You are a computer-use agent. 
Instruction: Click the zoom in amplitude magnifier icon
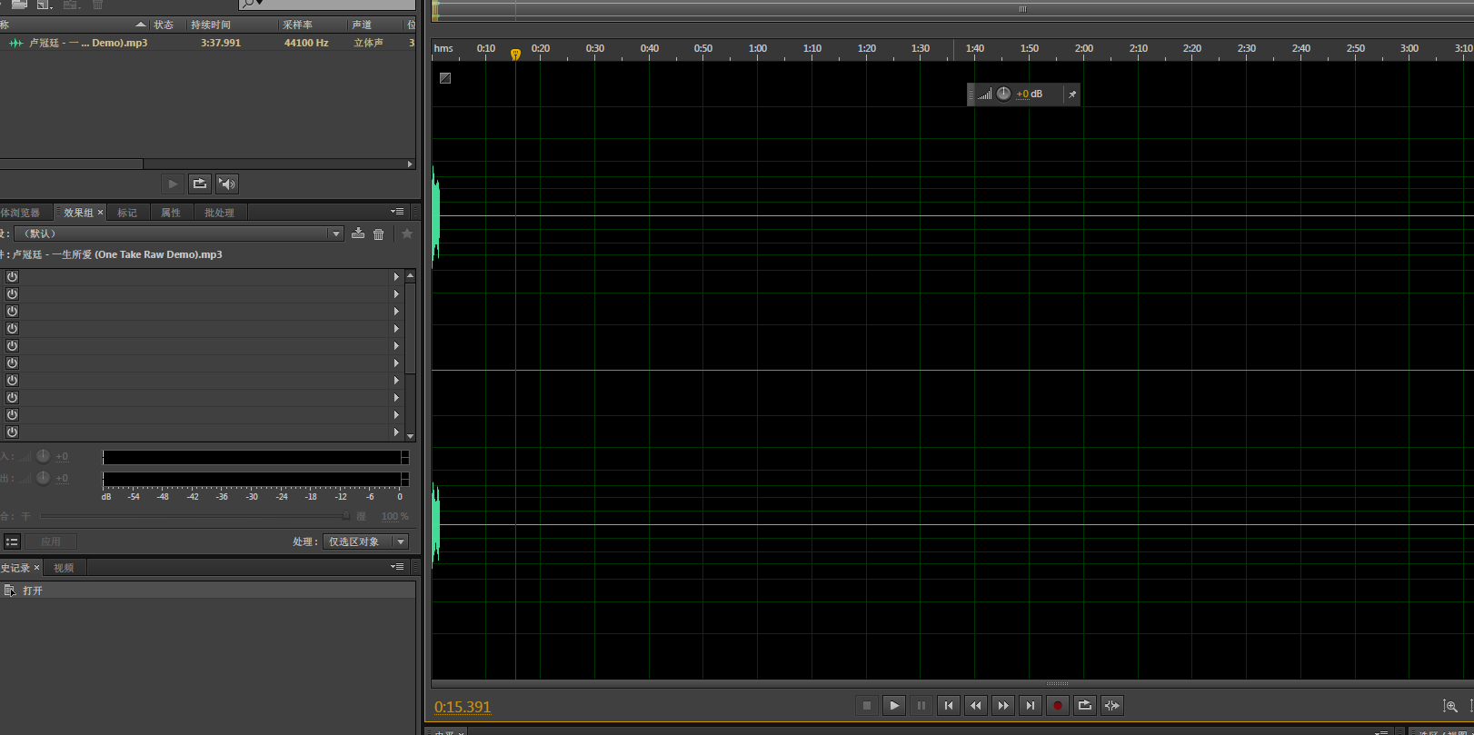point(1450,706)
